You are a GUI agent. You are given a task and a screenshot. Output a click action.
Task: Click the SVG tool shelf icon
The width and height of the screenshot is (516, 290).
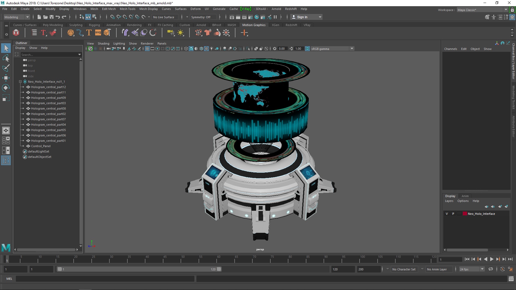98,33
